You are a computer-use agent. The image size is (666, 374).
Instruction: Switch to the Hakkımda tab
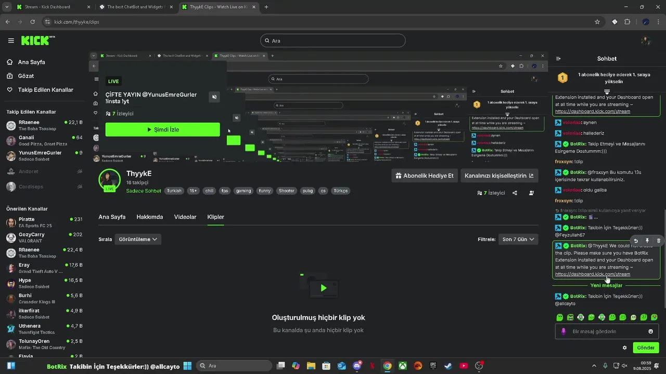click(150, 217)
